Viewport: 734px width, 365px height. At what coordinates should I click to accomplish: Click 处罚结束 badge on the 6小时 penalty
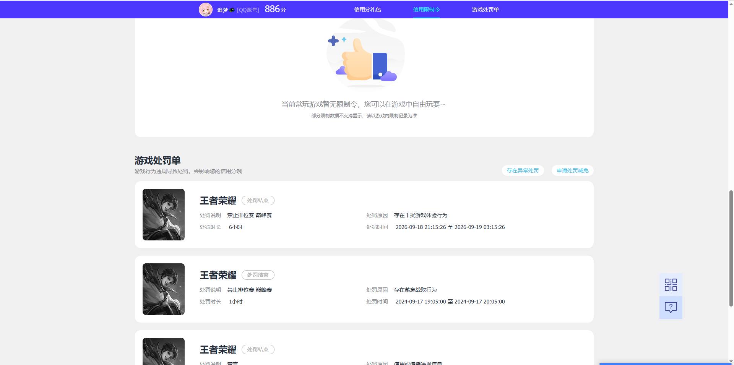point(258,200)
